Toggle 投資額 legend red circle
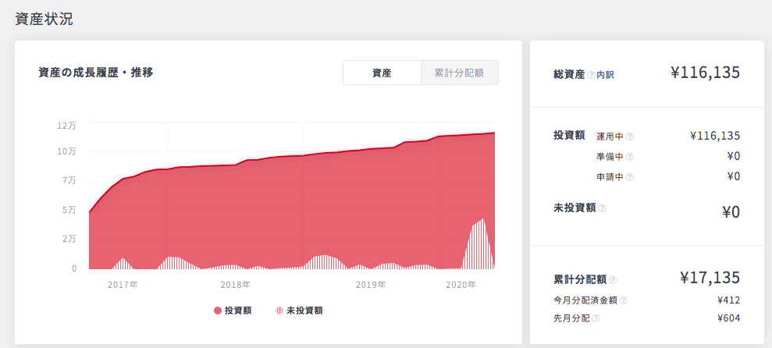This screenshot has width=772, height=348. tap(218, 311)
